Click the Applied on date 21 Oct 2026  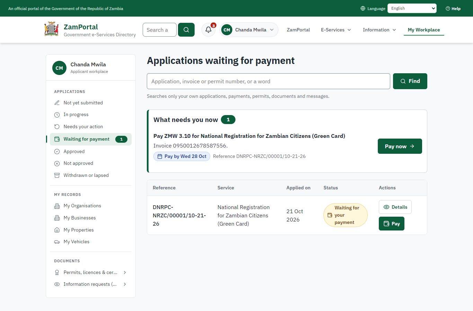click(x=295, y=215)
